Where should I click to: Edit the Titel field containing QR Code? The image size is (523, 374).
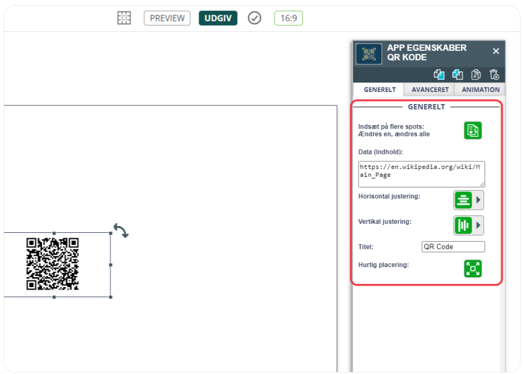tap(453, 247)
